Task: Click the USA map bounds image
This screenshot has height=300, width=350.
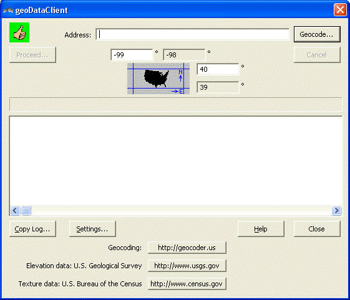Action: point(158,79)
